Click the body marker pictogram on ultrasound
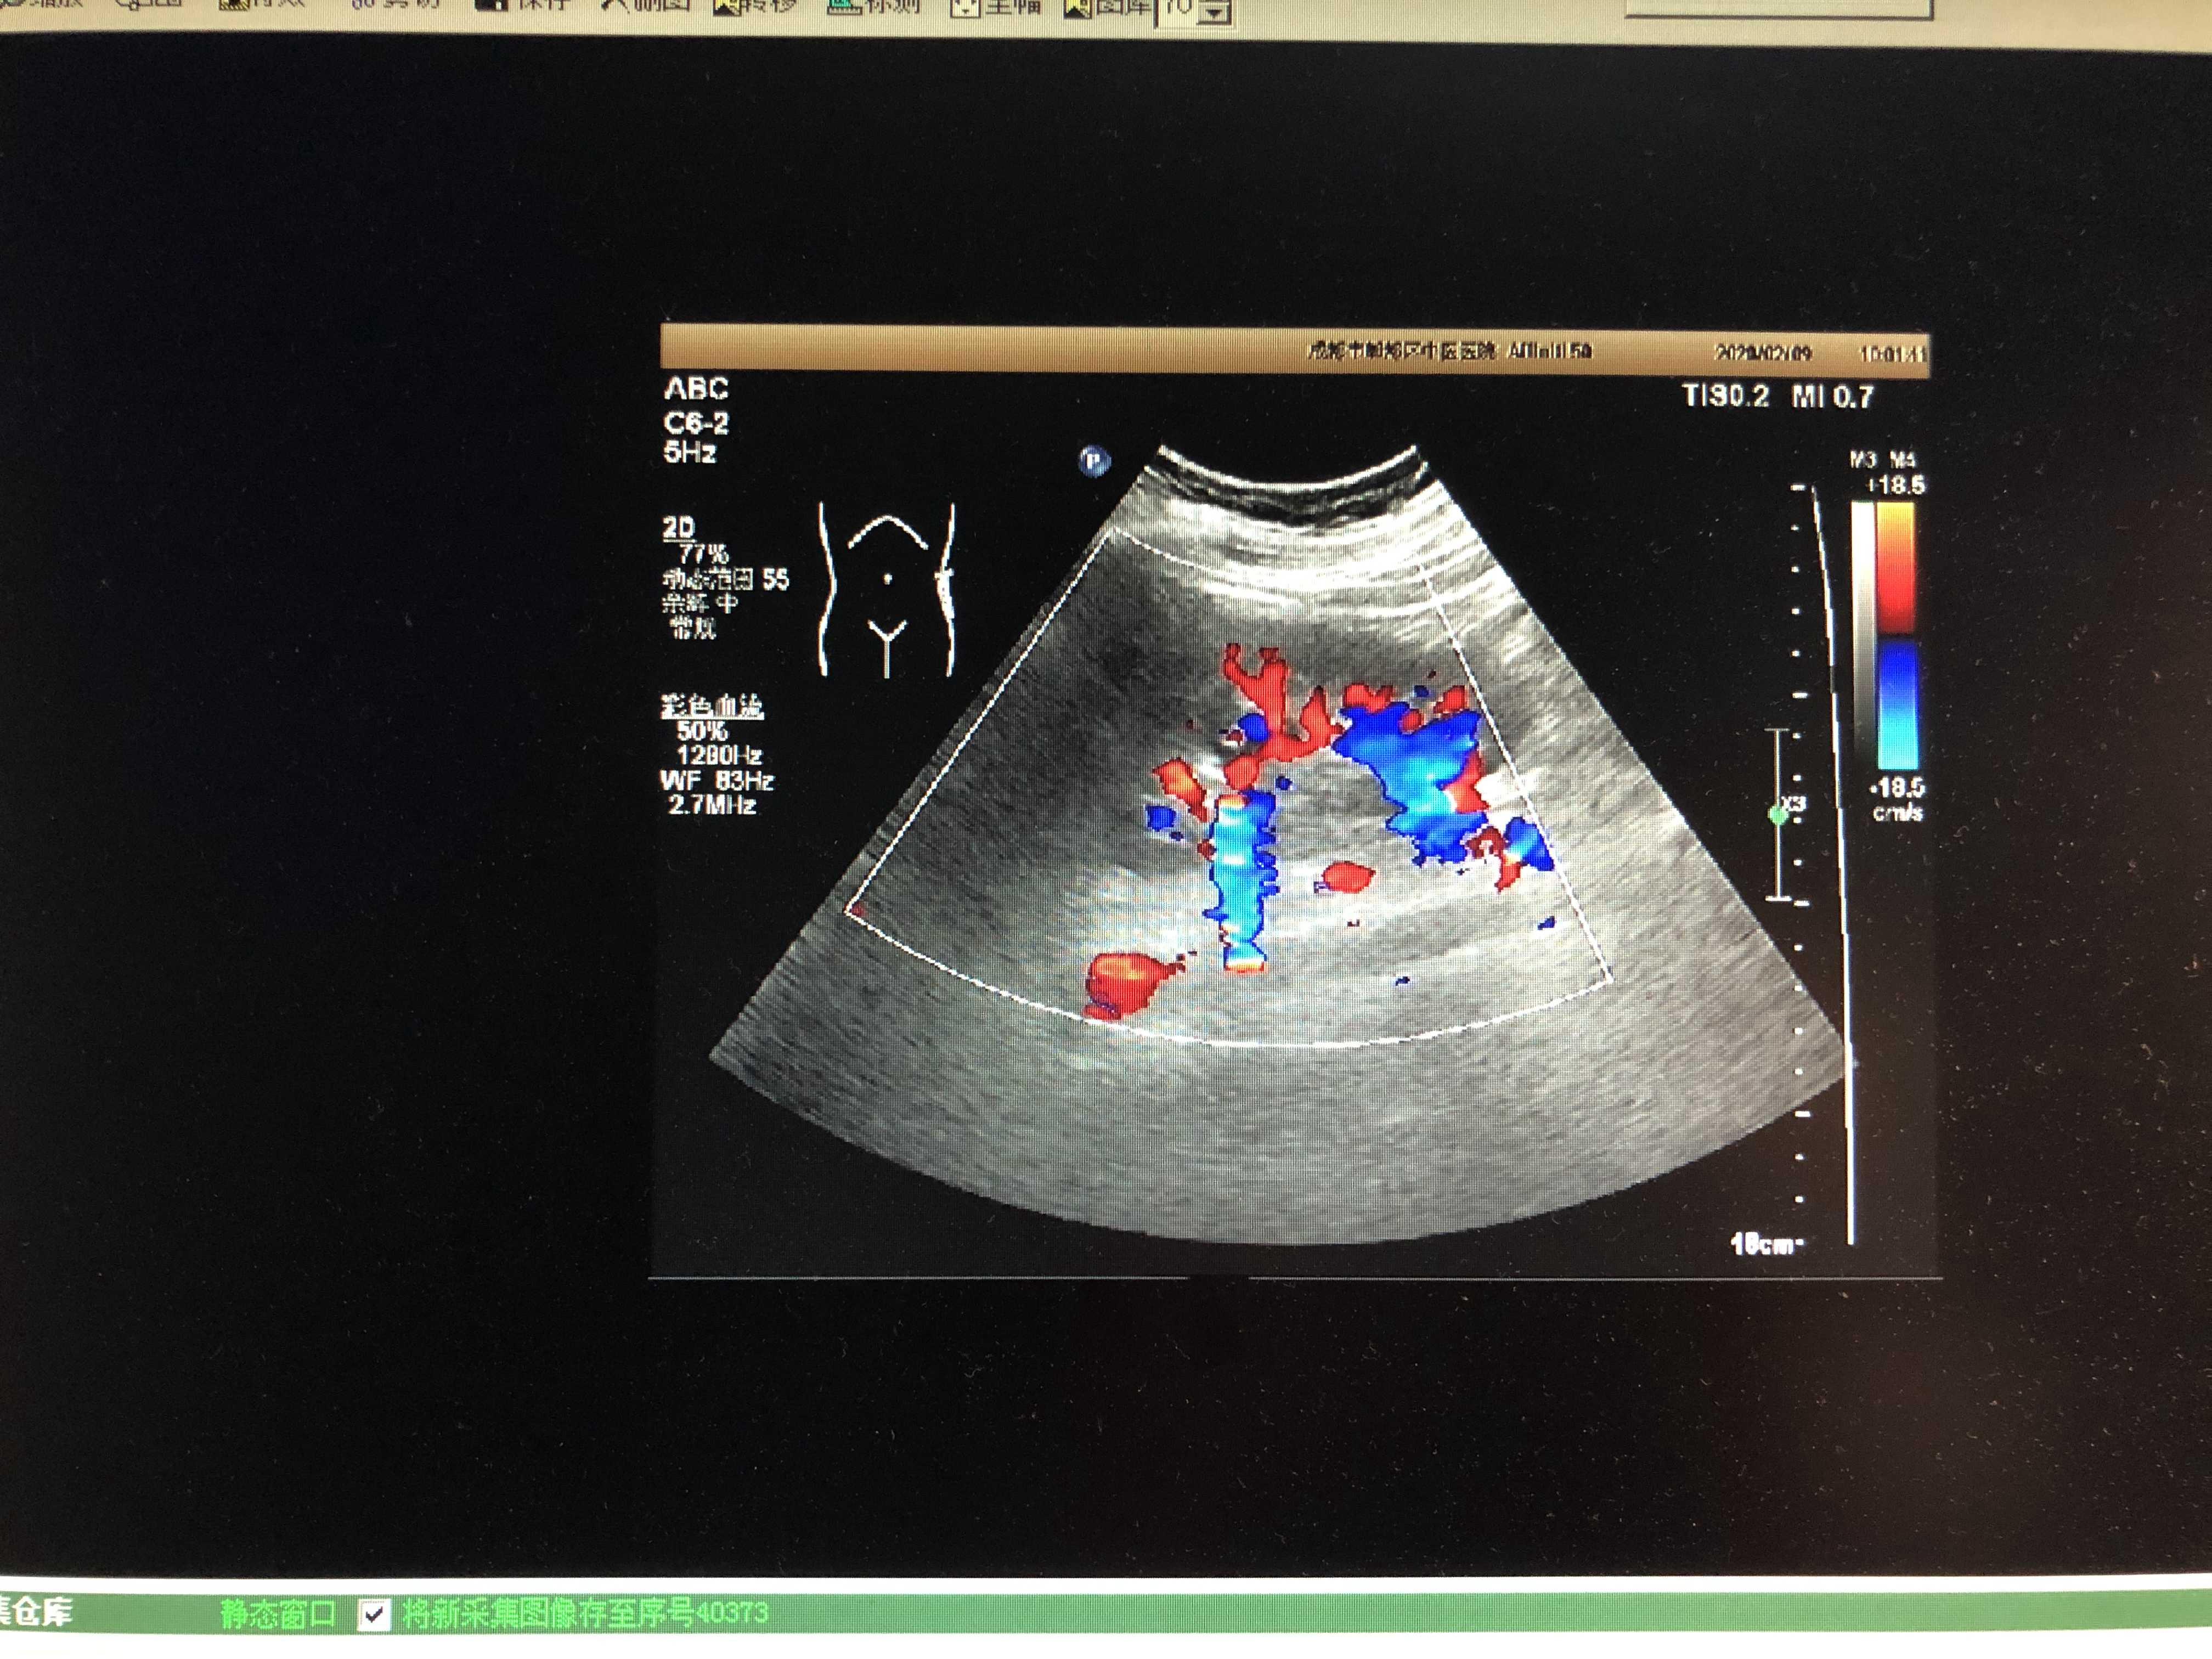The height and width of the screenshot is (1659, 2212). point(887,590)
